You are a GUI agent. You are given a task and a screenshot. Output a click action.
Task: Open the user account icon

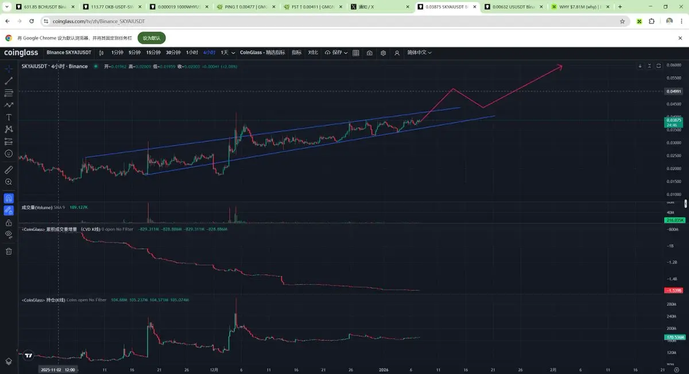pyautogui.click(x=397, y=53)
